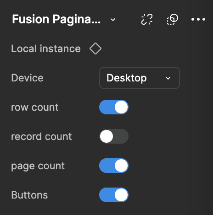This screenshot has width=213, height=215.
Task: Switch off the Buttons toggle
Action: 114,195
